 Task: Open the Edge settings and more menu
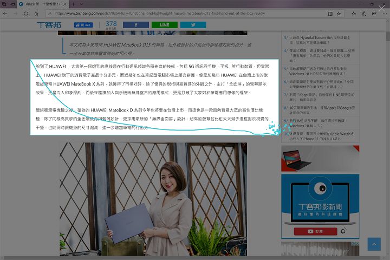[385, 14]
